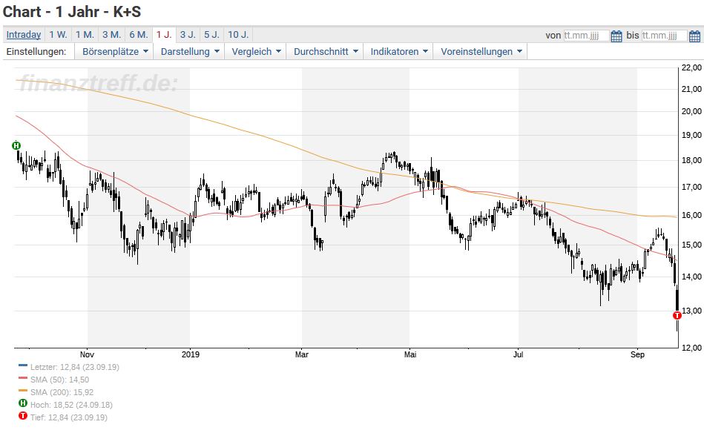
Task: Open the Voreinstellungen dropdown
Action: 481,52
